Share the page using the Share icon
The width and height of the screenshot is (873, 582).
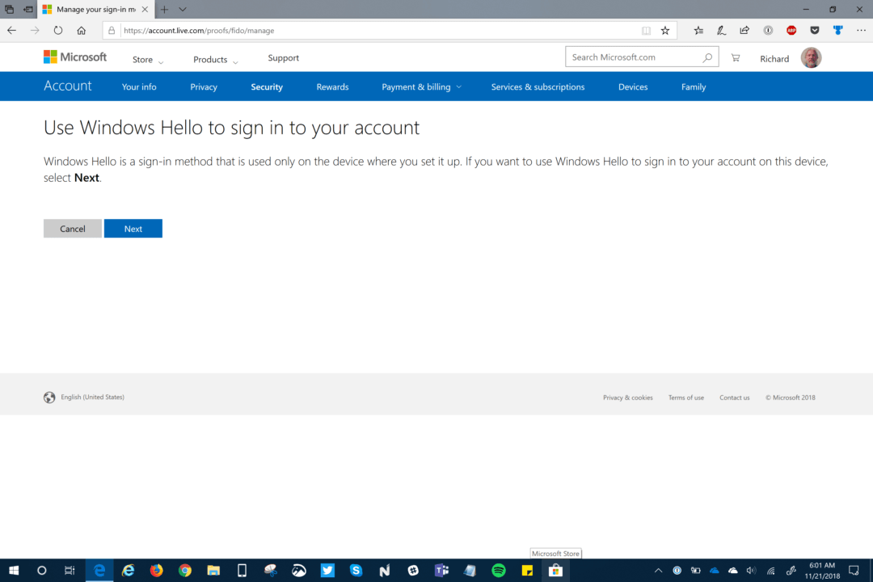tap(744, 30)
